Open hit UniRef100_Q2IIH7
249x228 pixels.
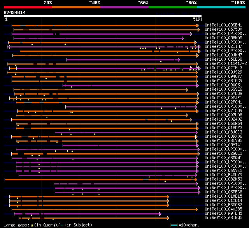(223, 47)
